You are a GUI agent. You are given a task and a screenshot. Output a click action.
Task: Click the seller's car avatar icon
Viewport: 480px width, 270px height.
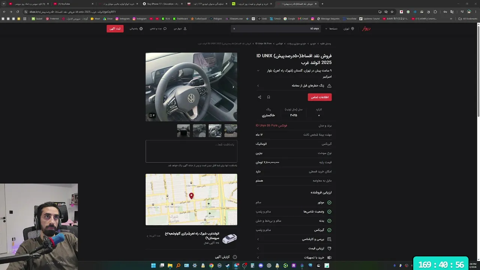[229, 238]
